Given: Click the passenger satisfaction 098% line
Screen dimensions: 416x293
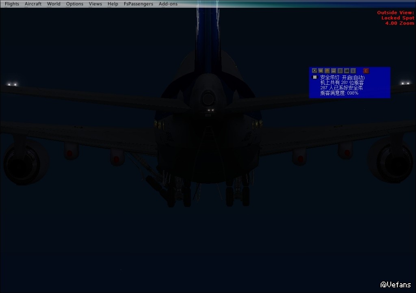Looking at the screenshot, I should click(339, 93).
